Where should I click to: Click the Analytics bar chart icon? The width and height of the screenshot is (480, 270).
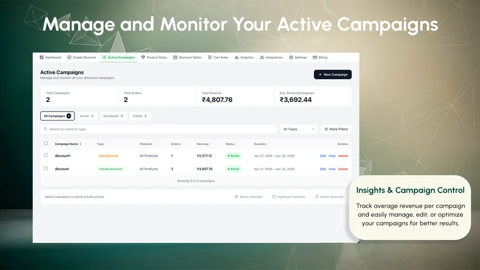[x=236, y=57]
